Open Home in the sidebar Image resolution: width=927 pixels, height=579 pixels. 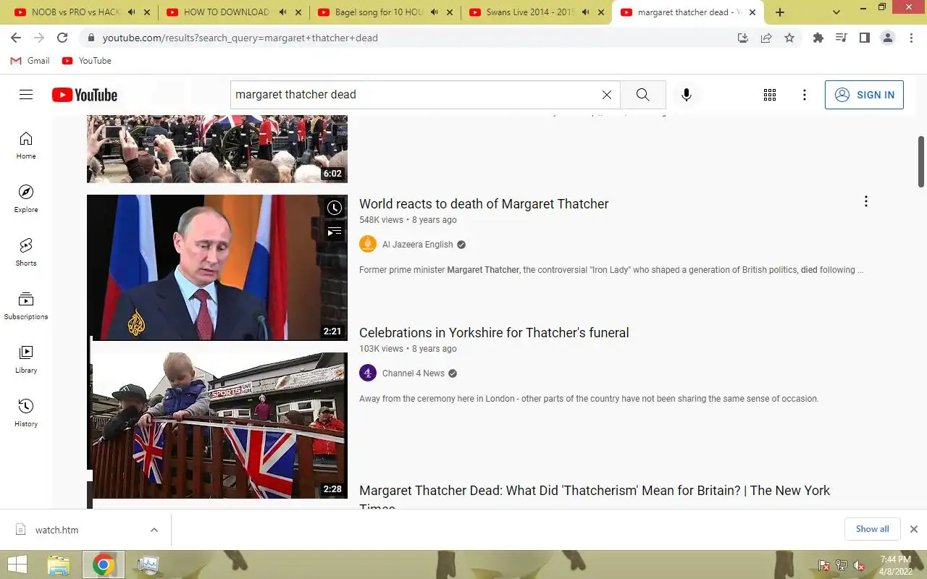[26, 145]
